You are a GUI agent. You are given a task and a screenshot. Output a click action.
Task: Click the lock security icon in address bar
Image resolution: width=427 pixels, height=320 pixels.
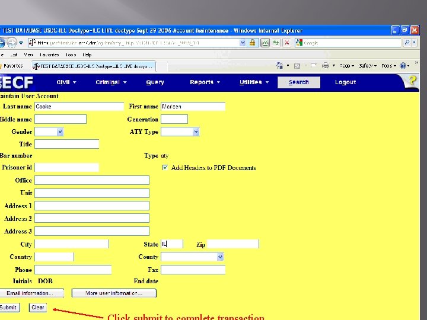click(x=253, y=43)
